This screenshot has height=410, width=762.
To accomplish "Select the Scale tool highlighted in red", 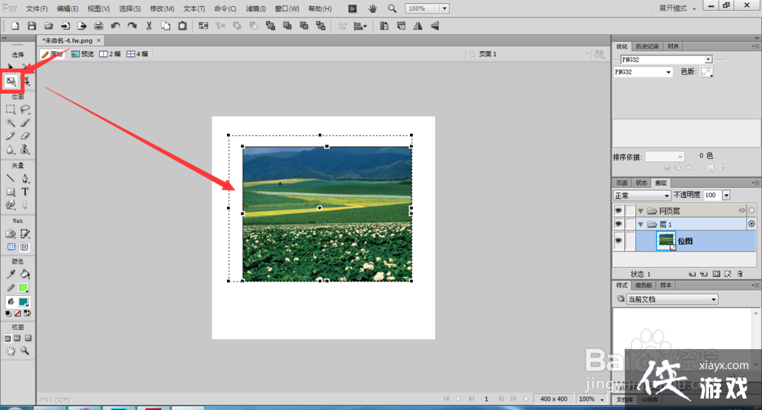I will [11, 81].
